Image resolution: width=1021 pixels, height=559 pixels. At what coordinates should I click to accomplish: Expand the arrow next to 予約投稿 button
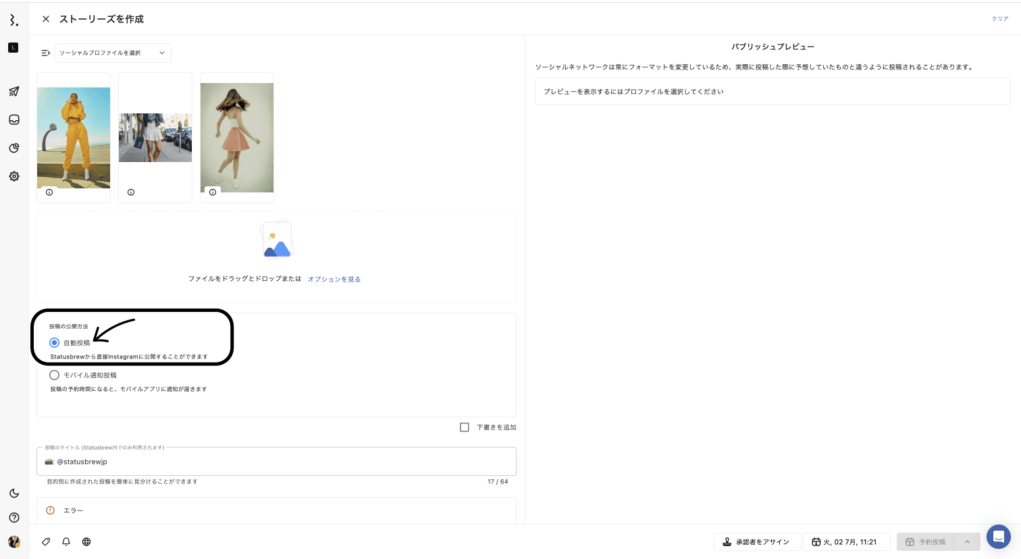coord(967,541)
